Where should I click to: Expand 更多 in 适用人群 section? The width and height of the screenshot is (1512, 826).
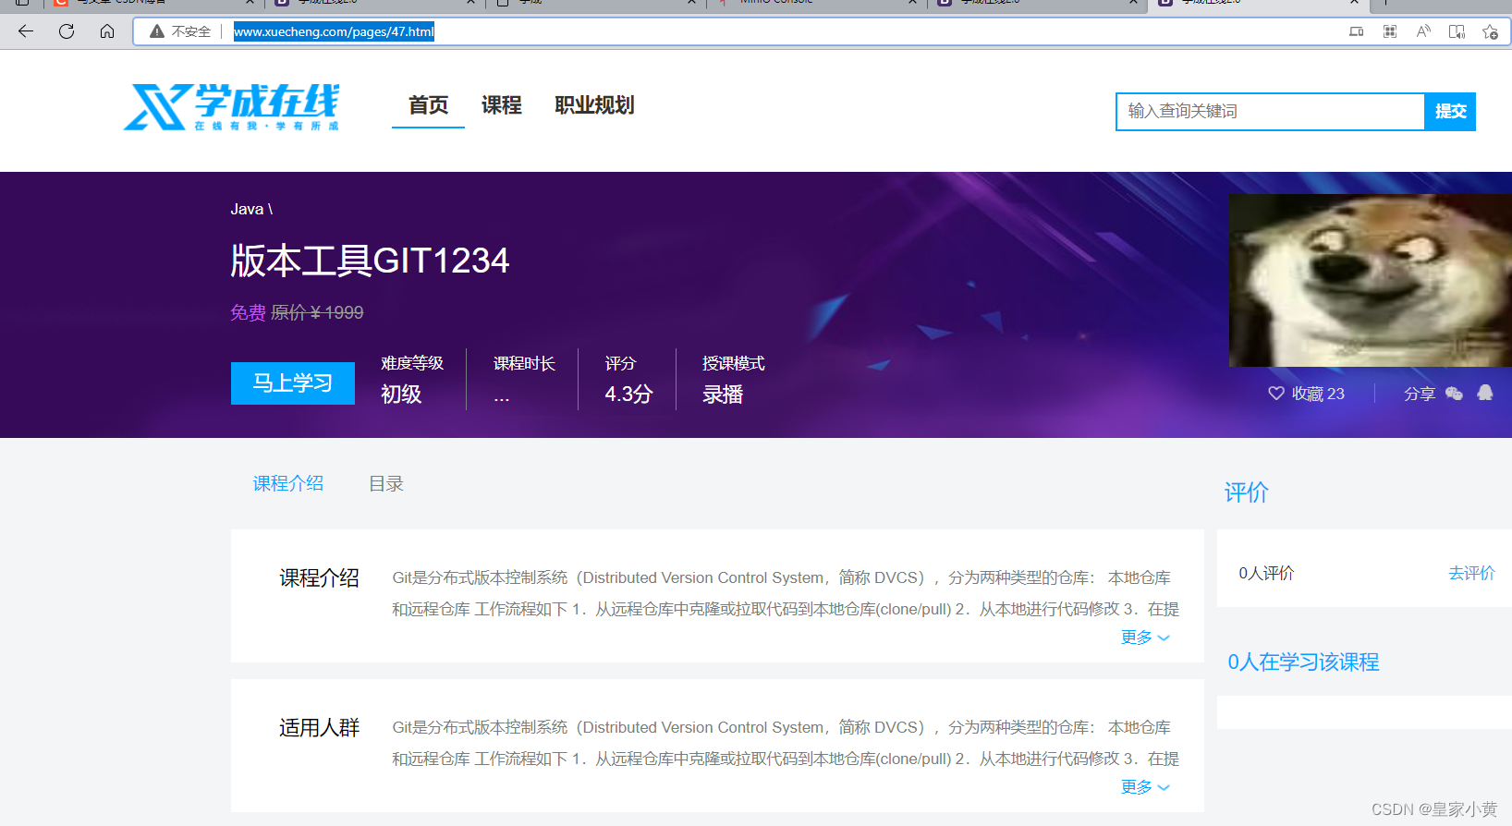[x=1145, y=787]
